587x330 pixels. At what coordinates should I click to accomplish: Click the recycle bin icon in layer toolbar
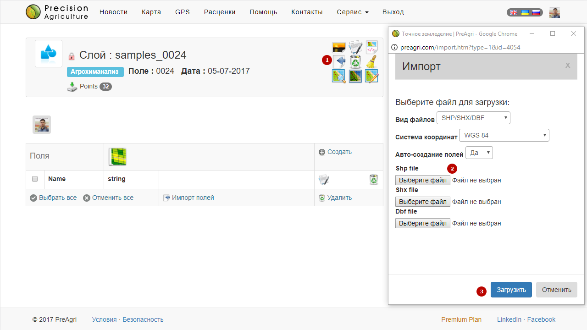(x=355, y=61)
